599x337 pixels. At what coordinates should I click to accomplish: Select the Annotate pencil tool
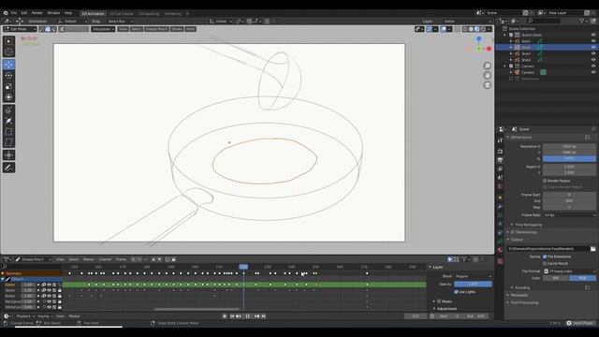[8, 168]
